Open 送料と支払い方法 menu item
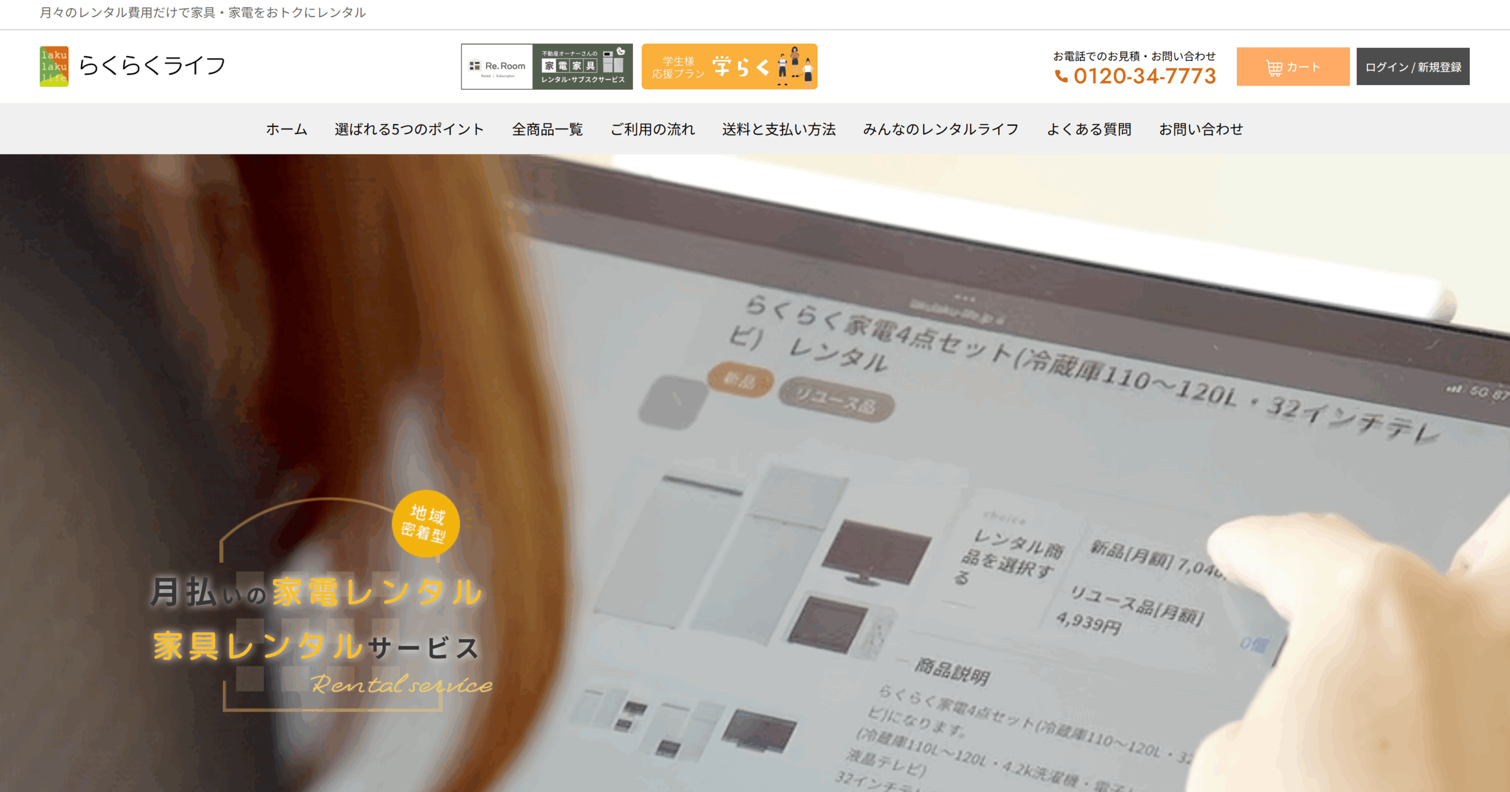 [779, 129]
